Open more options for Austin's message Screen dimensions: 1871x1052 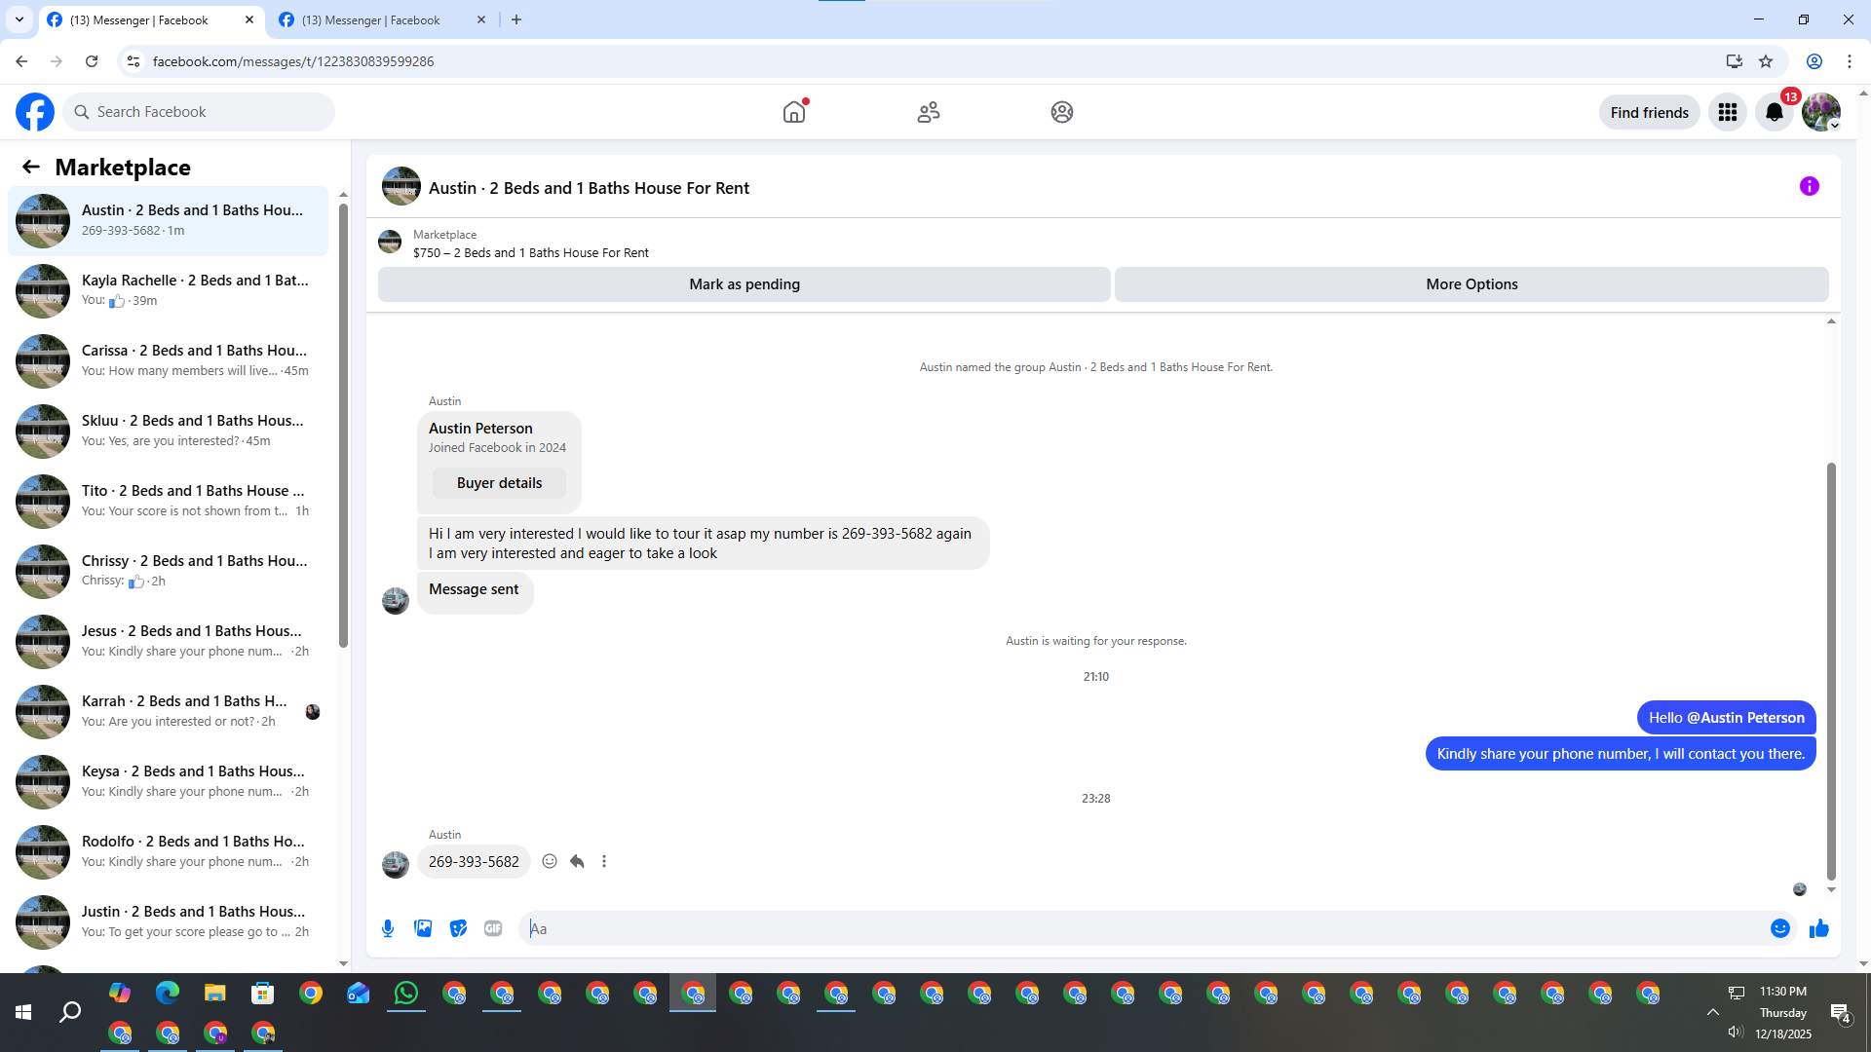coord(604,861)
